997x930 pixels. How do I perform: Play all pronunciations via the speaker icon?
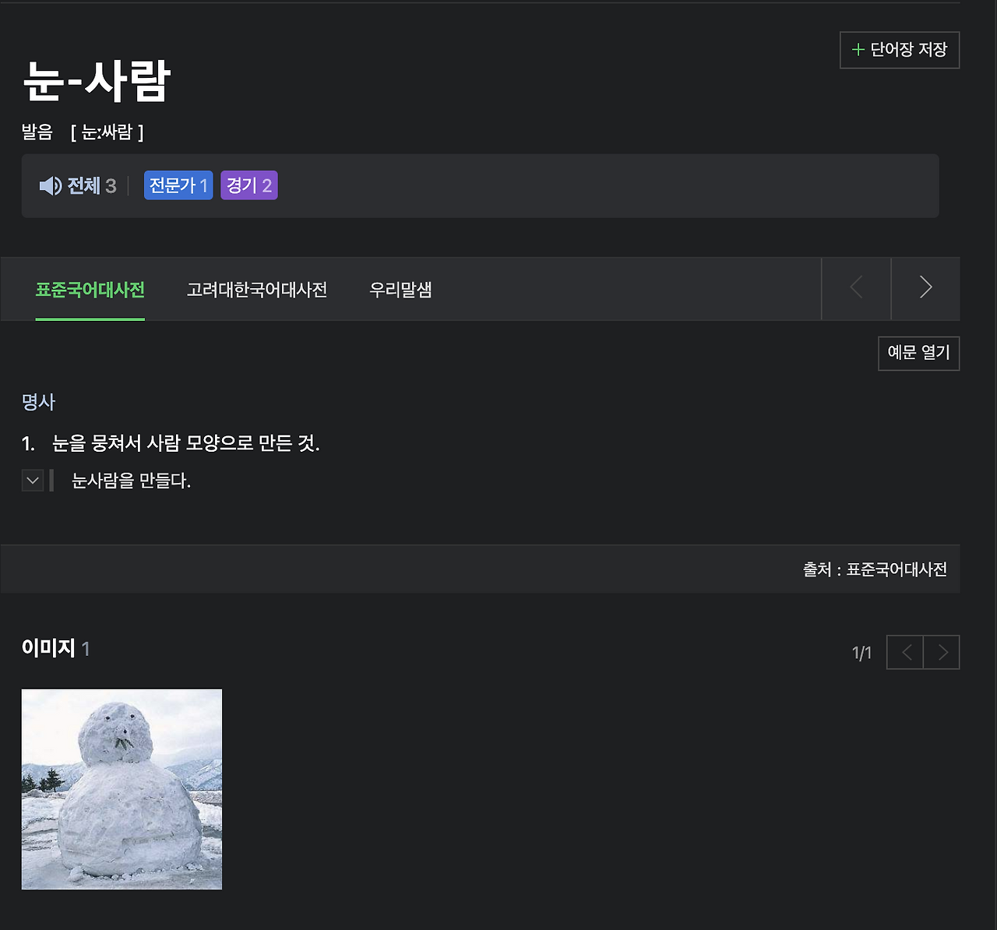point(49,185)
